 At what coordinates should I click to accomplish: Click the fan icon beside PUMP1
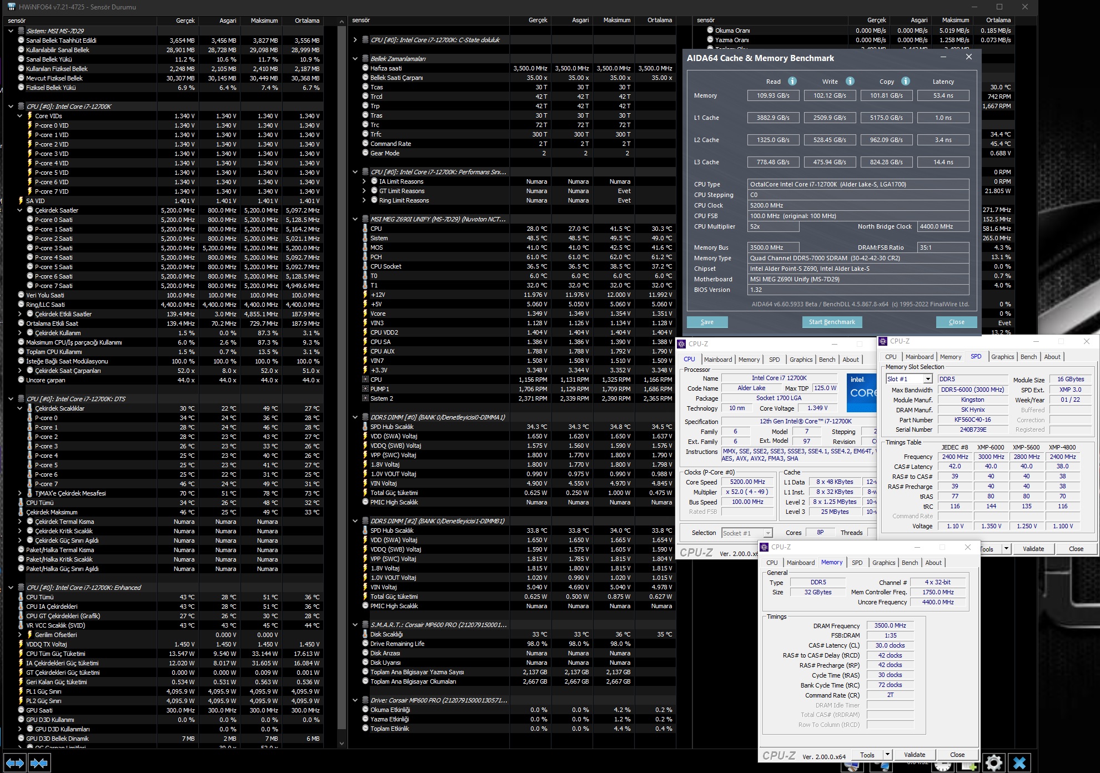(365, 389)
